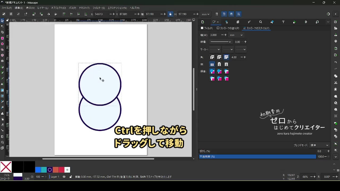Click the opacity (不透明度) slider bar
340x191 pixels.
point(257,157)
